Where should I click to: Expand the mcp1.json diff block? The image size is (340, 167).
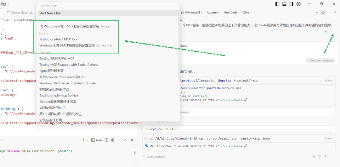pyautogui.click(x=332, y=129)
